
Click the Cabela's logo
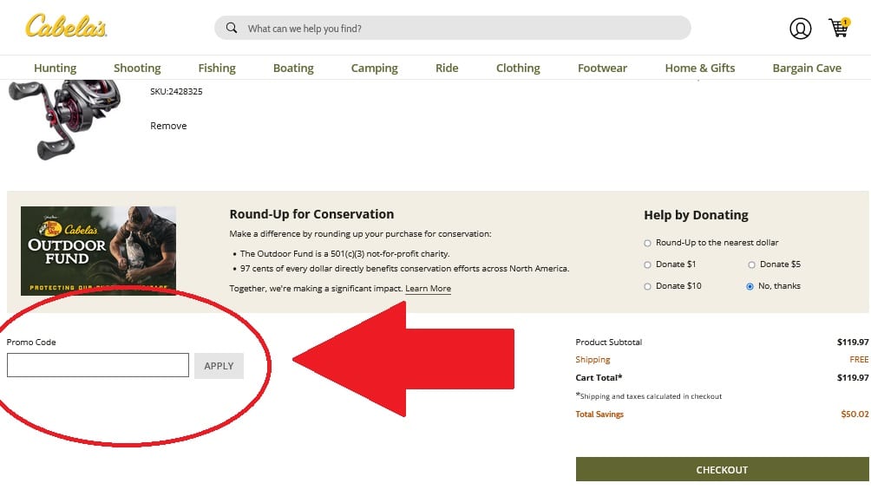coord(66,27)
